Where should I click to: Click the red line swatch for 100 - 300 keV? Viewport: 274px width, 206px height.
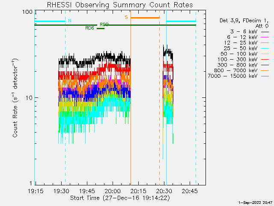point(265,60)
